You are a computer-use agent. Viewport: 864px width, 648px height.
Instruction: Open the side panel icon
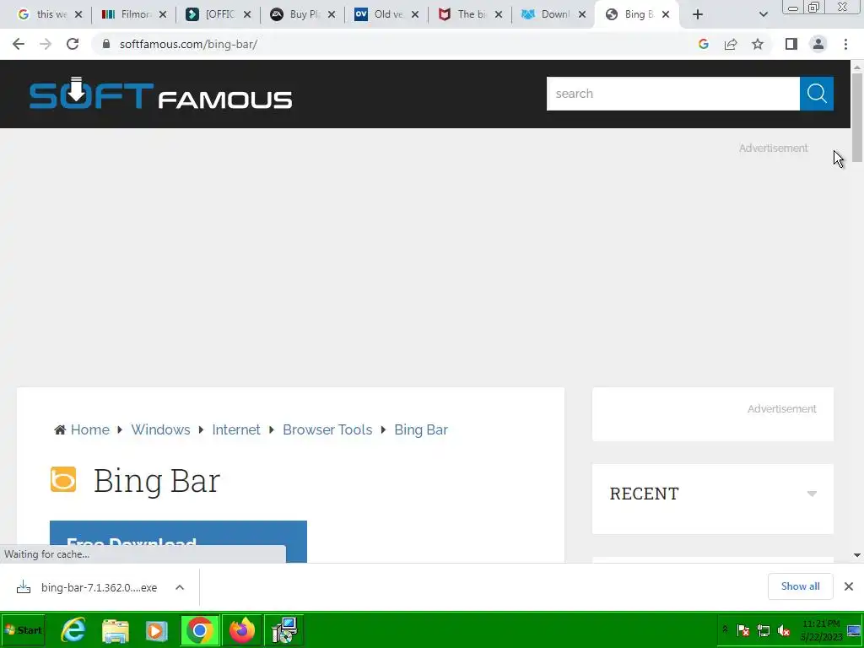coord(791,44)
